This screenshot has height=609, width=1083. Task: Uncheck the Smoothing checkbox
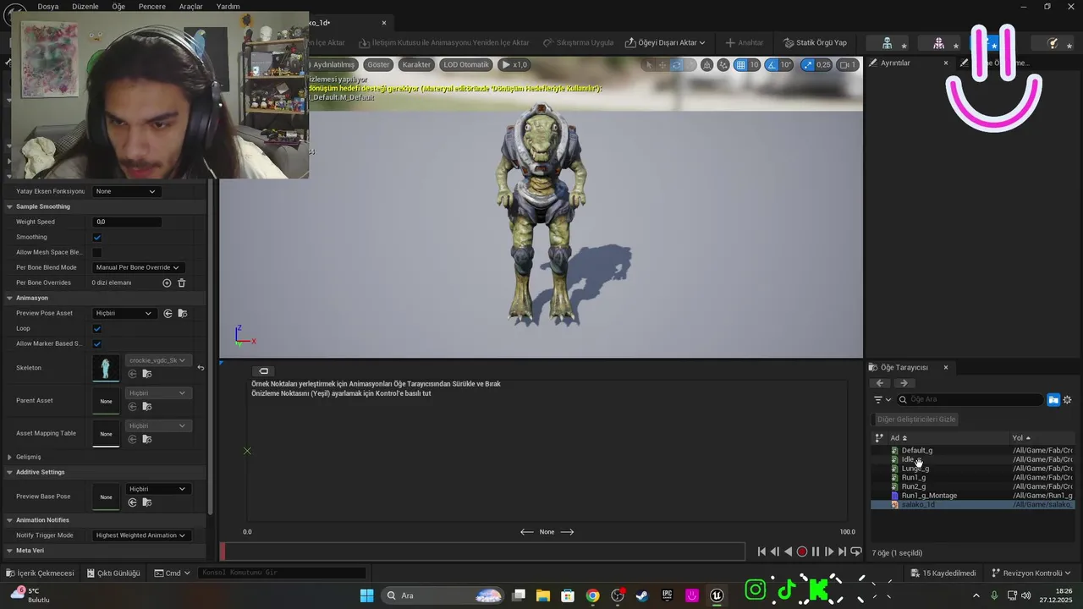pyautogui.click(x=97, y=237)
